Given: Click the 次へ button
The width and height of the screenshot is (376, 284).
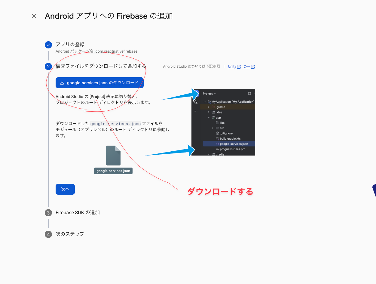Looking at the screenshot, I should 65,189.
